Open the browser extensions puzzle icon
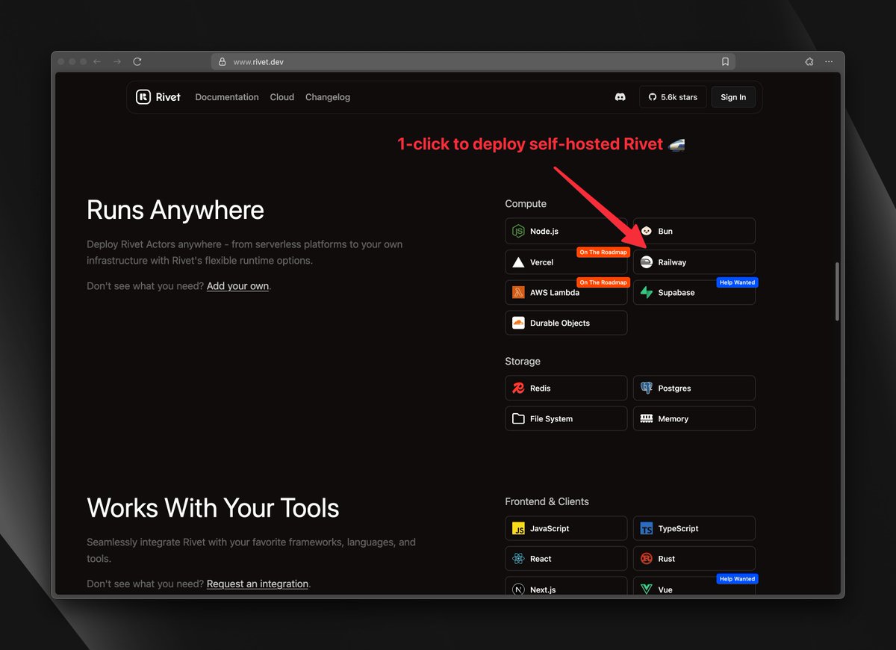This screenshot has width=896, height=650. click(x=809, y=62)
